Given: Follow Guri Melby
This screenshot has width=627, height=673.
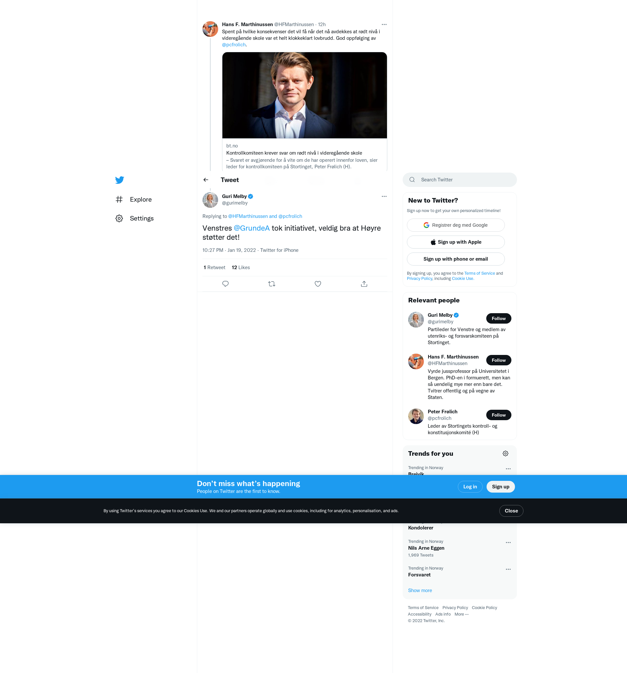Looking at the screenshot, I should pyautogui.click(x=499, y=318).
